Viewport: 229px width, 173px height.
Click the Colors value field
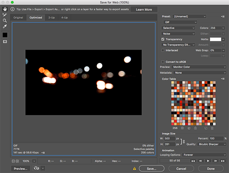[215, 28]
